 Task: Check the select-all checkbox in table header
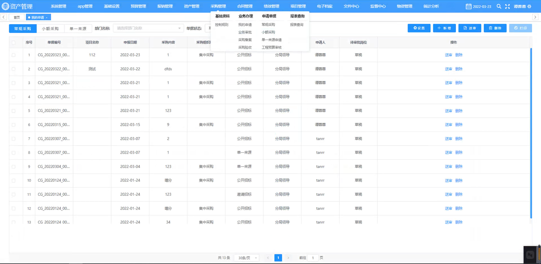pyautogui.click(x=14, y=43)
